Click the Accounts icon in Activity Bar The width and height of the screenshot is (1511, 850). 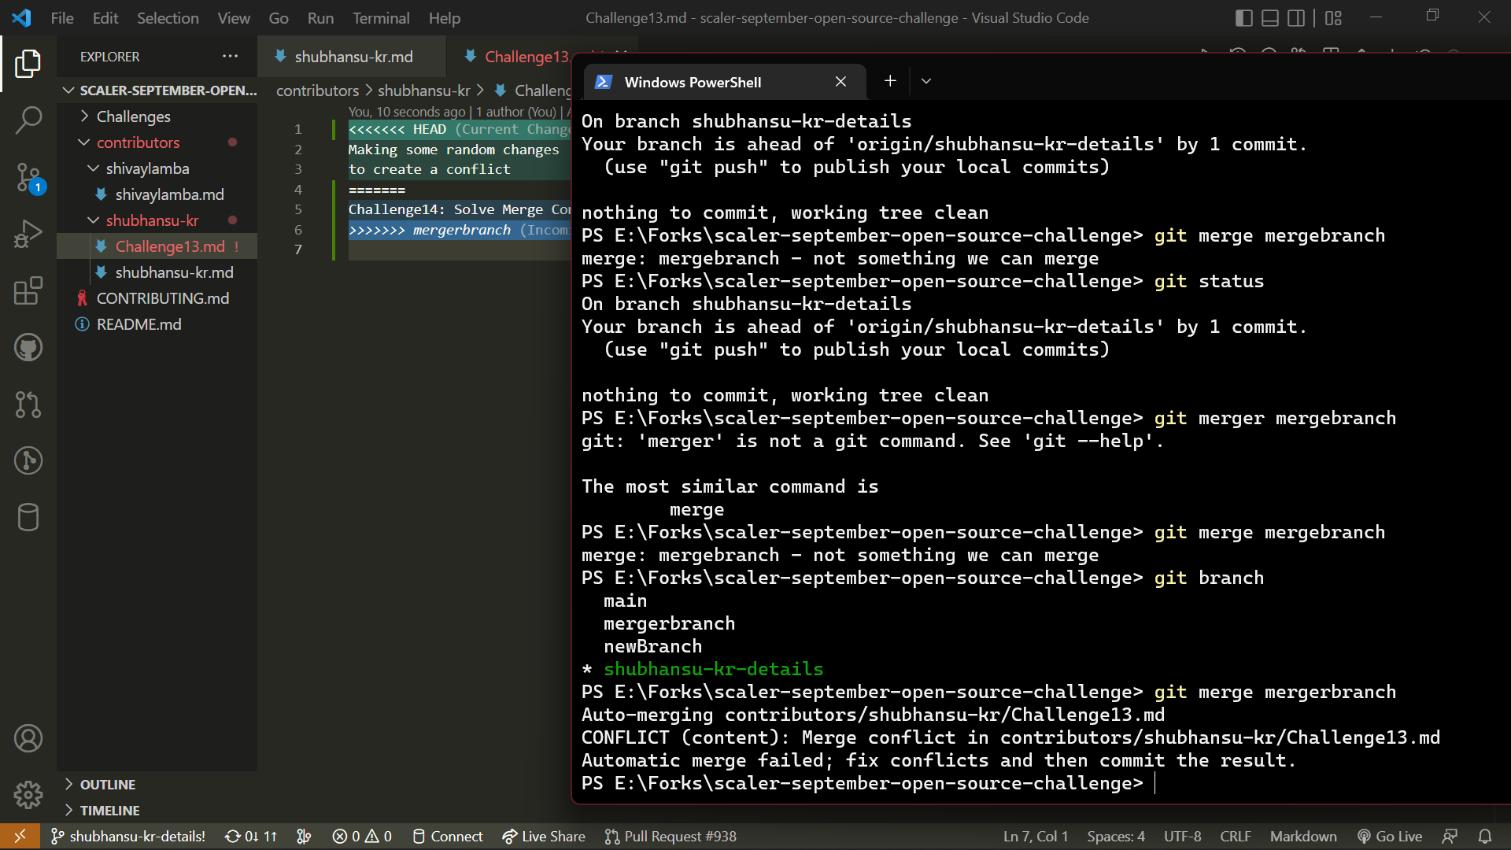pos(28,738)
